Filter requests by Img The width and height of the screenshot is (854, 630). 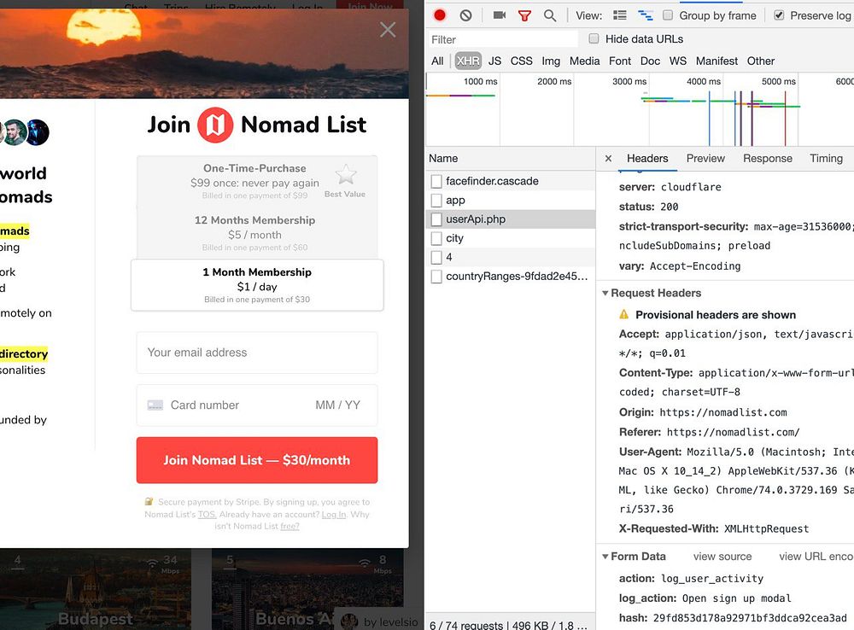click(x=551, y=61)
